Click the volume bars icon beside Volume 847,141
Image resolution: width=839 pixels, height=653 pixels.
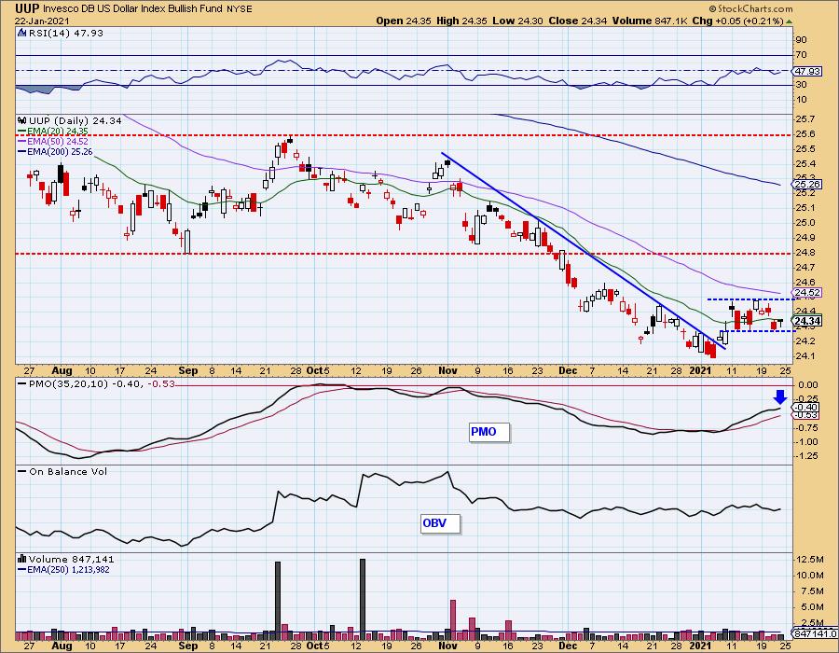(22, 560)
